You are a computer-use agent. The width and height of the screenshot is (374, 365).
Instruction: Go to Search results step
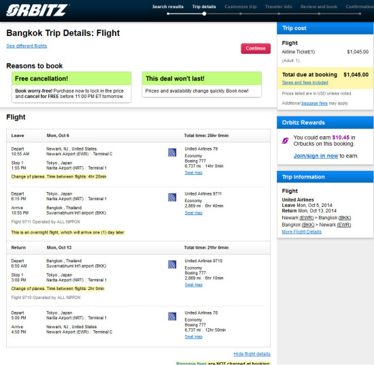168,7
